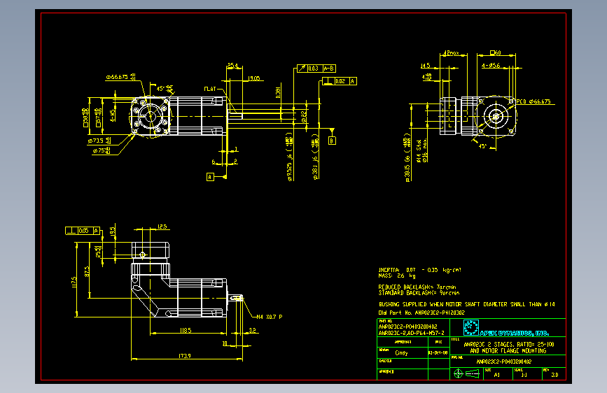607x393 pixels.
Task: Select the revision value "3.0"
Action: [x=554, y=375]
